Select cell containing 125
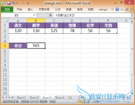The width and height of the screenshot is (135, 105). pos(54,31)
